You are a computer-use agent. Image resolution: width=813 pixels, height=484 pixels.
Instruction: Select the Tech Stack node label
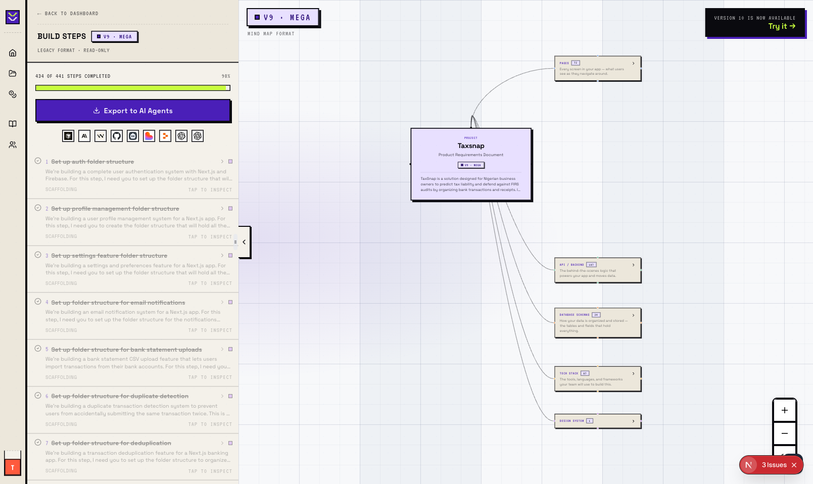569,373
